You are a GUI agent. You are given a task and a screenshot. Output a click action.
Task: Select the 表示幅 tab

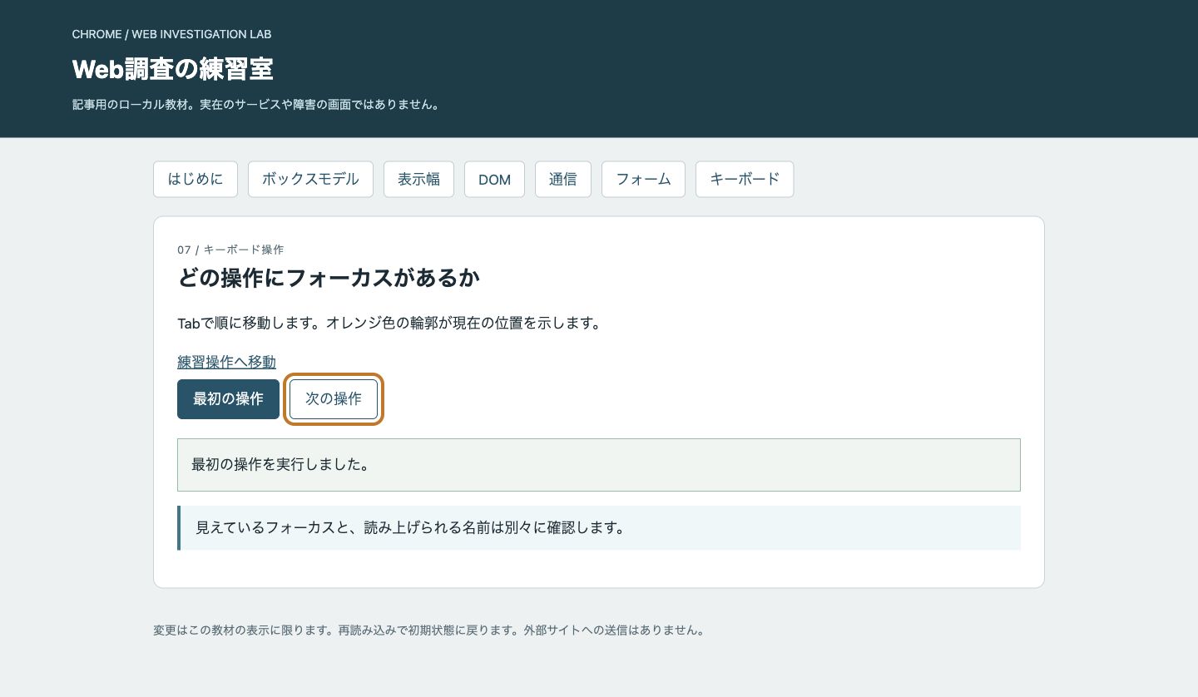click(x=418, y=179)
